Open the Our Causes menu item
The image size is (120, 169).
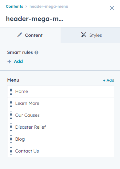point(61,115)
